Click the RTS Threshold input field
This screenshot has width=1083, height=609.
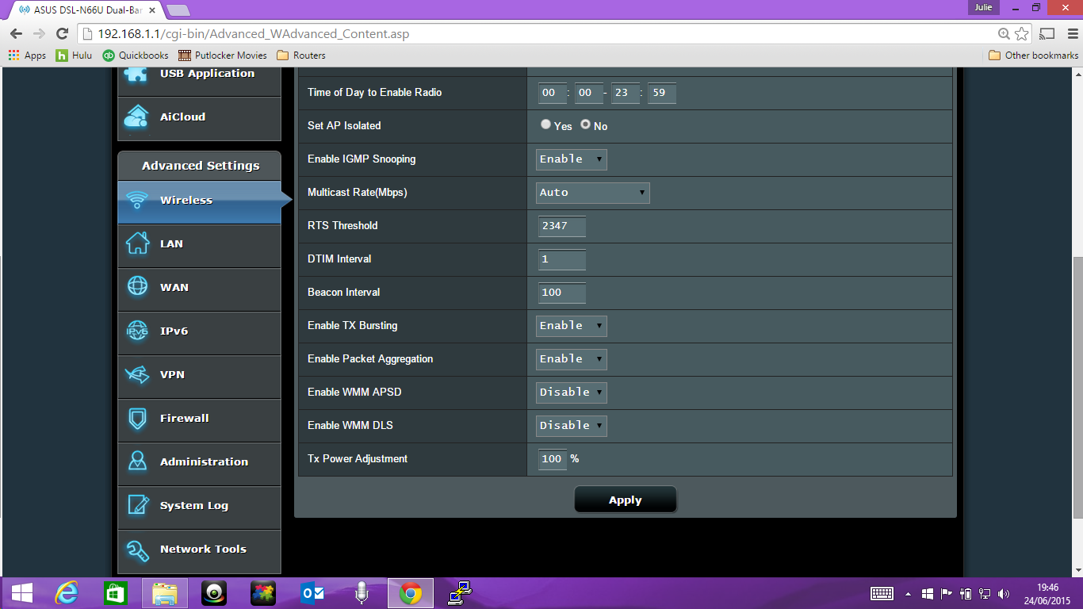[562, 226]
